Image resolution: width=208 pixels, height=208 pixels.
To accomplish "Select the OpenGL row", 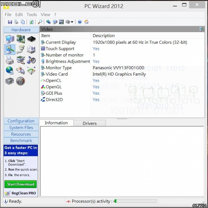I will coord(122,87).
